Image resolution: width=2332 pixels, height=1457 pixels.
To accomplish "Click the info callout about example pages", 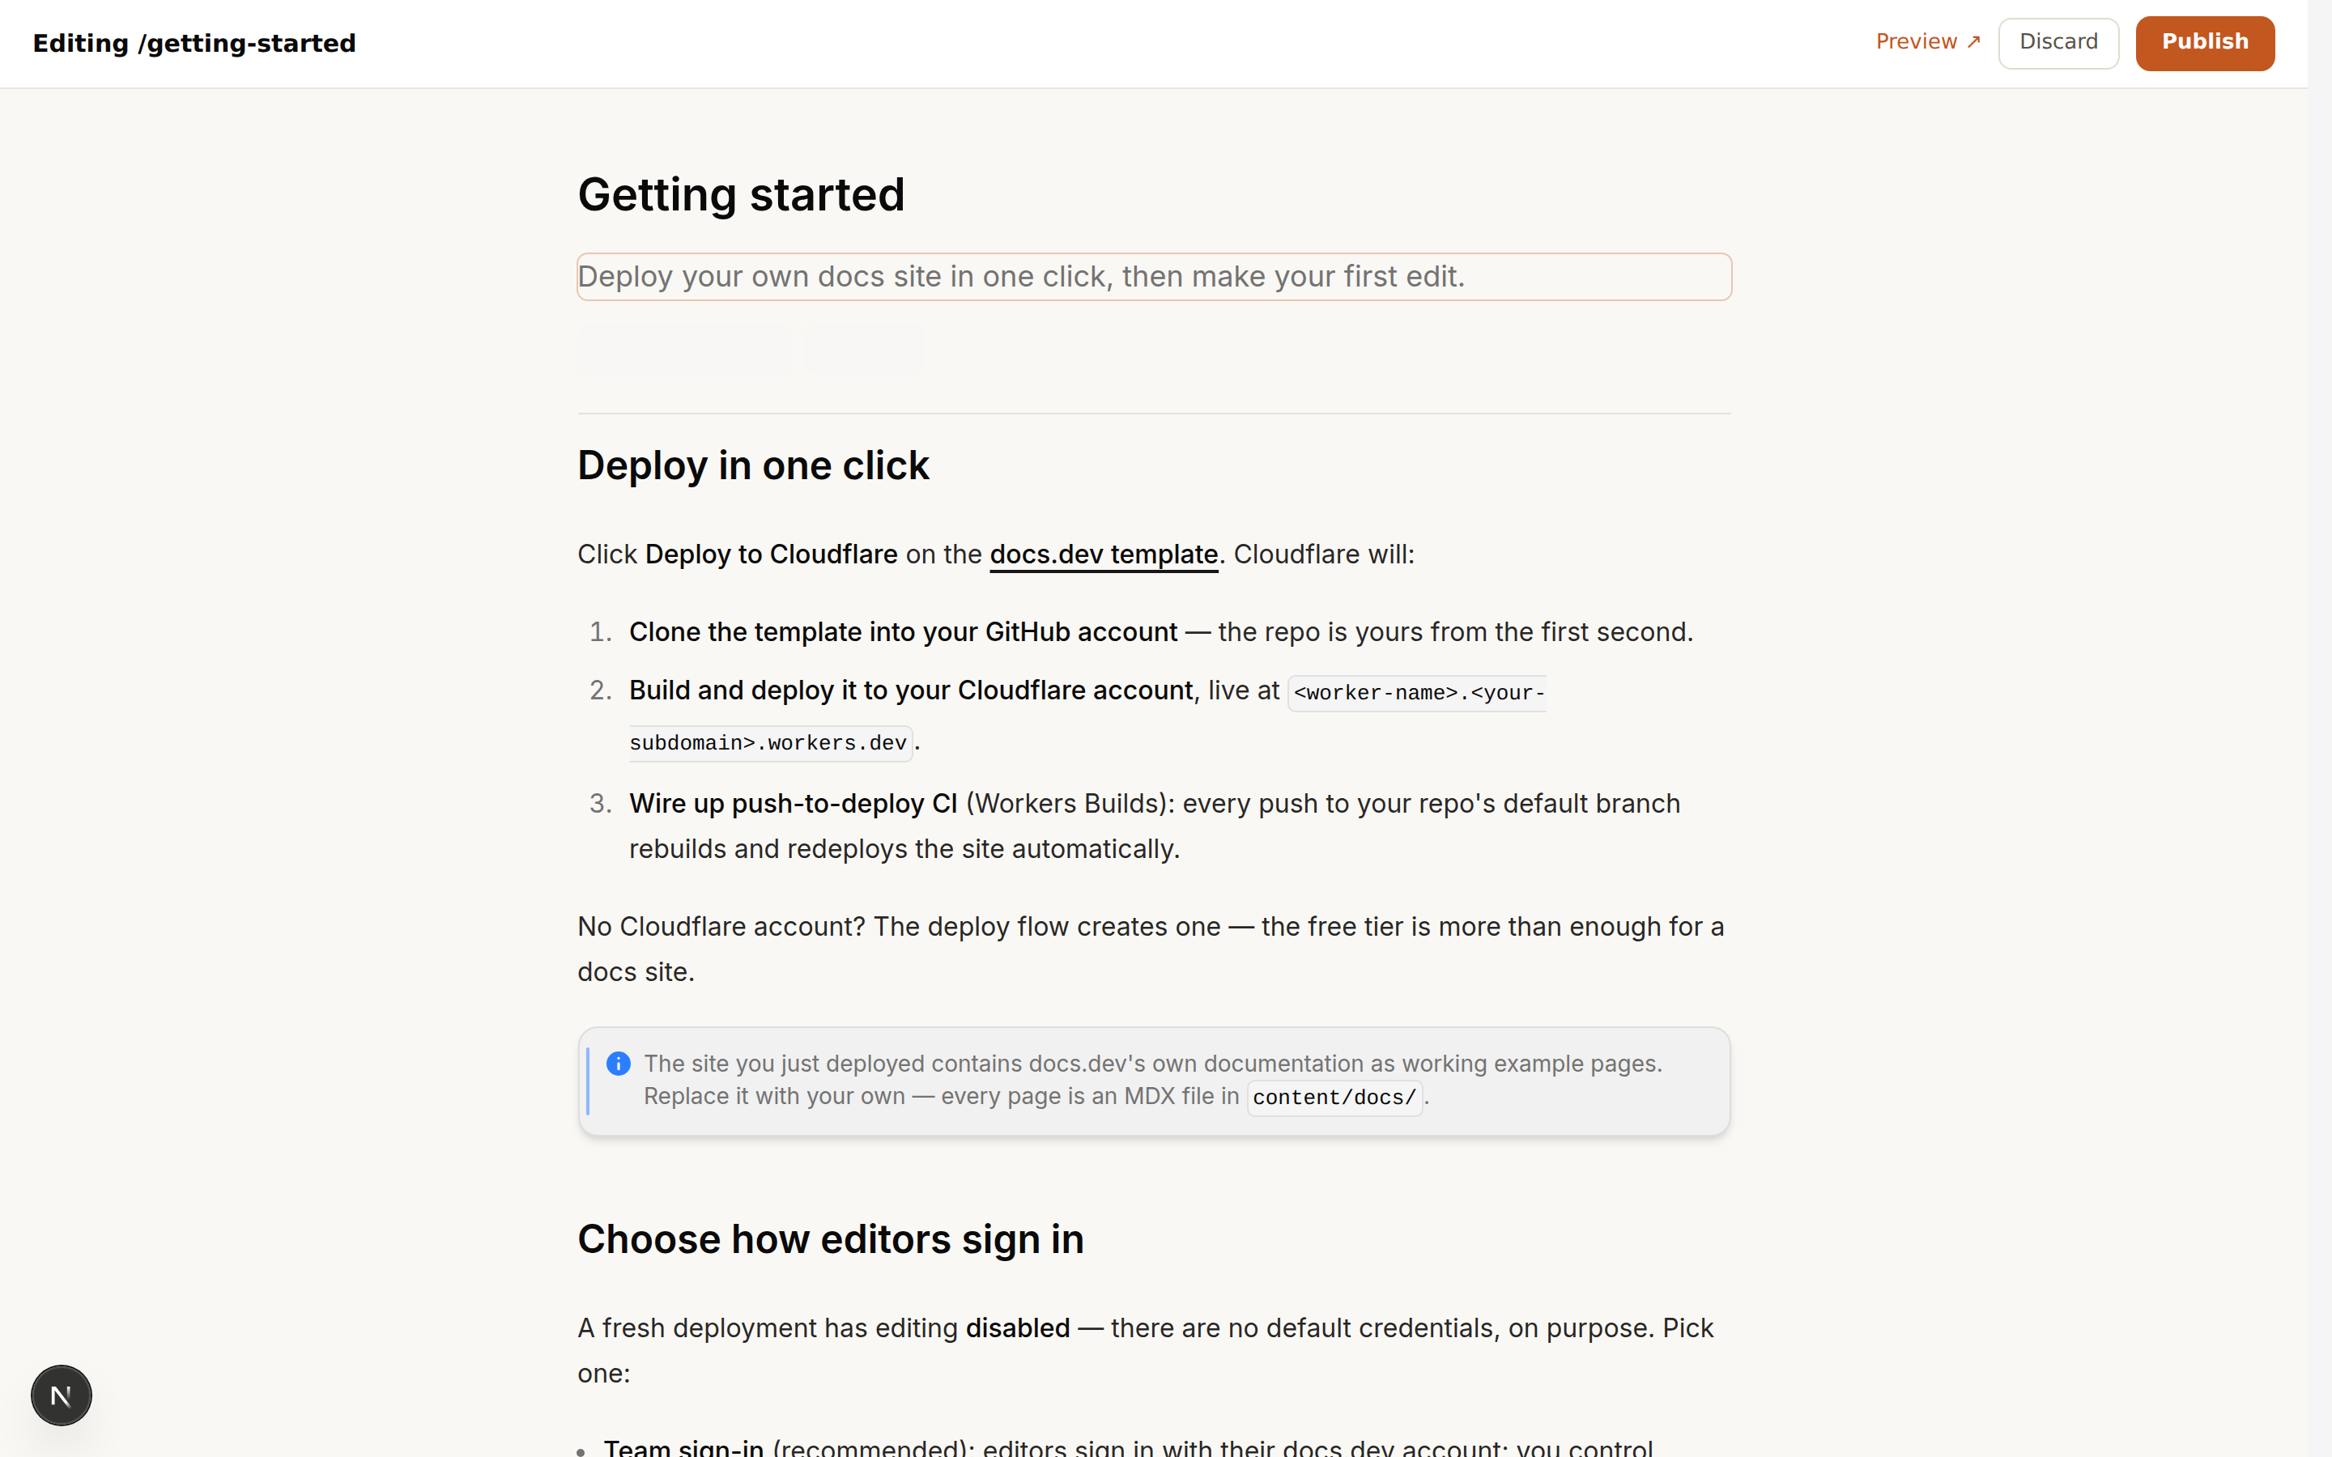I will tap(1154, 1081).
